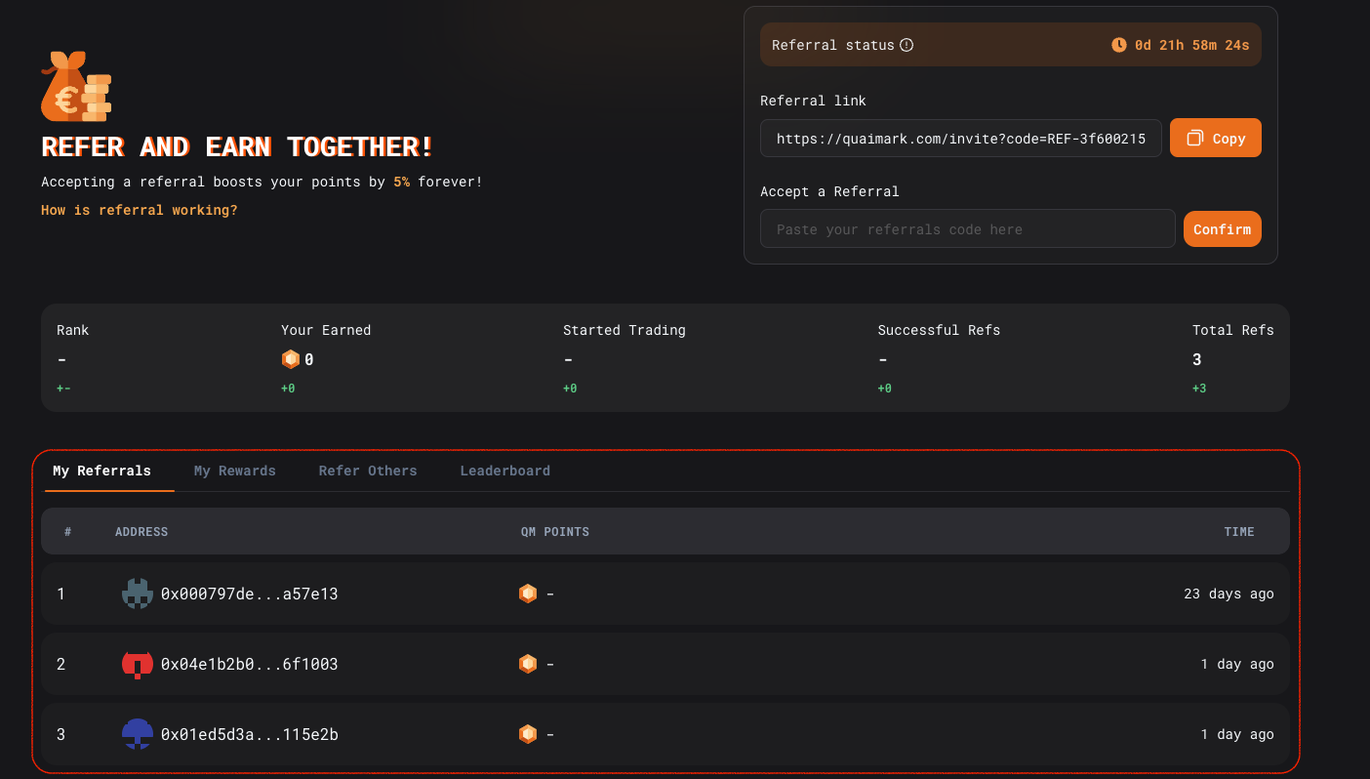1370x779 pixels.
Task: Click the blue avatar for 0x01ed5d3a...115e2b
Action: (138, 734)
